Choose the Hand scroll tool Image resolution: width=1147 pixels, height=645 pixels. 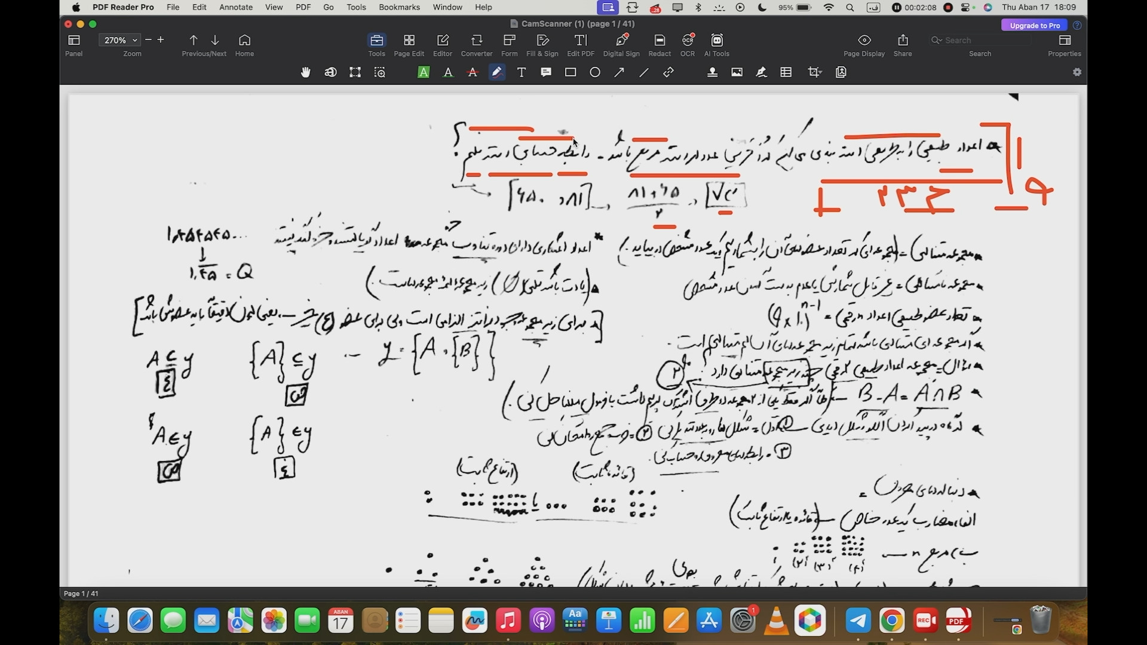click(306, 72)
